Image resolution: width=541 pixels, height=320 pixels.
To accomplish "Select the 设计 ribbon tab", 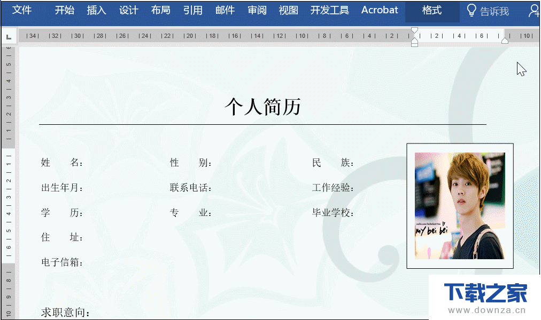I will pos(129,10).
